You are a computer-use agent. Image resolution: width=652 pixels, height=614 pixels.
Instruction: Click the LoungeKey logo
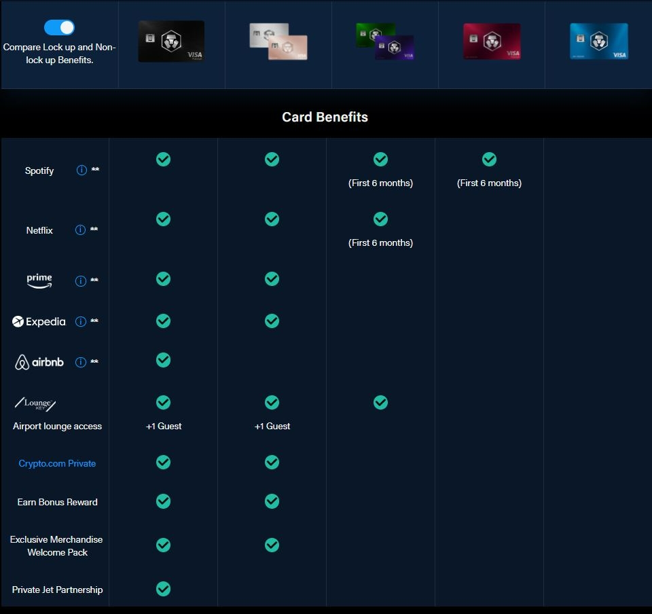point(35,403)
